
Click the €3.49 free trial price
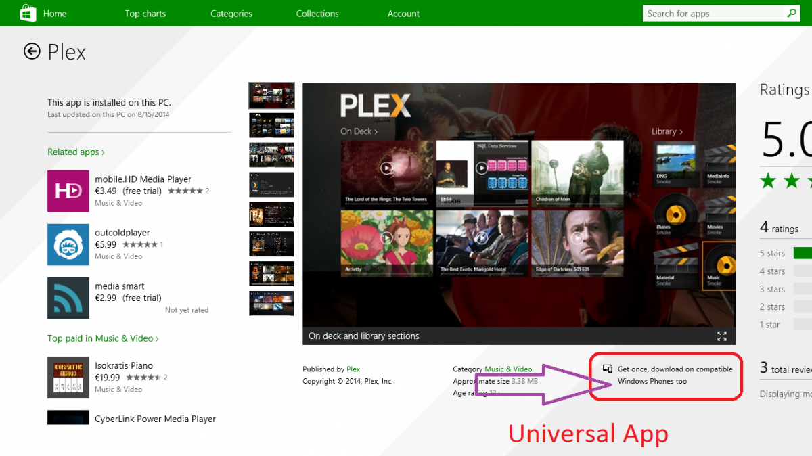[128, 191]
